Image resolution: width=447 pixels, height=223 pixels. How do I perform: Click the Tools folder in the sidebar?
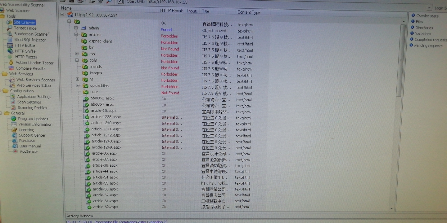8,16
